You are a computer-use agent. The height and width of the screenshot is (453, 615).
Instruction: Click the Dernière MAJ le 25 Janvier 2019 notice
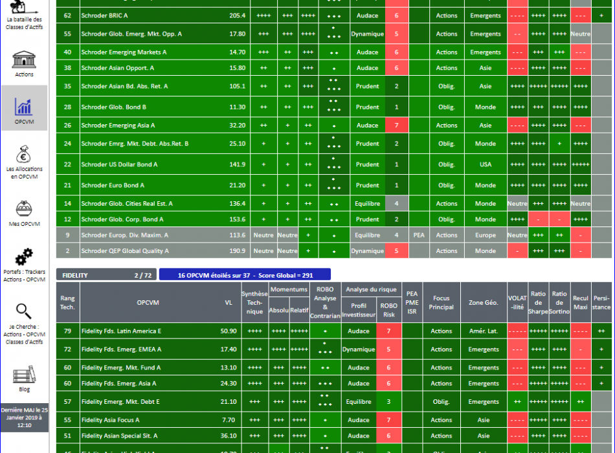click(25, 417)
